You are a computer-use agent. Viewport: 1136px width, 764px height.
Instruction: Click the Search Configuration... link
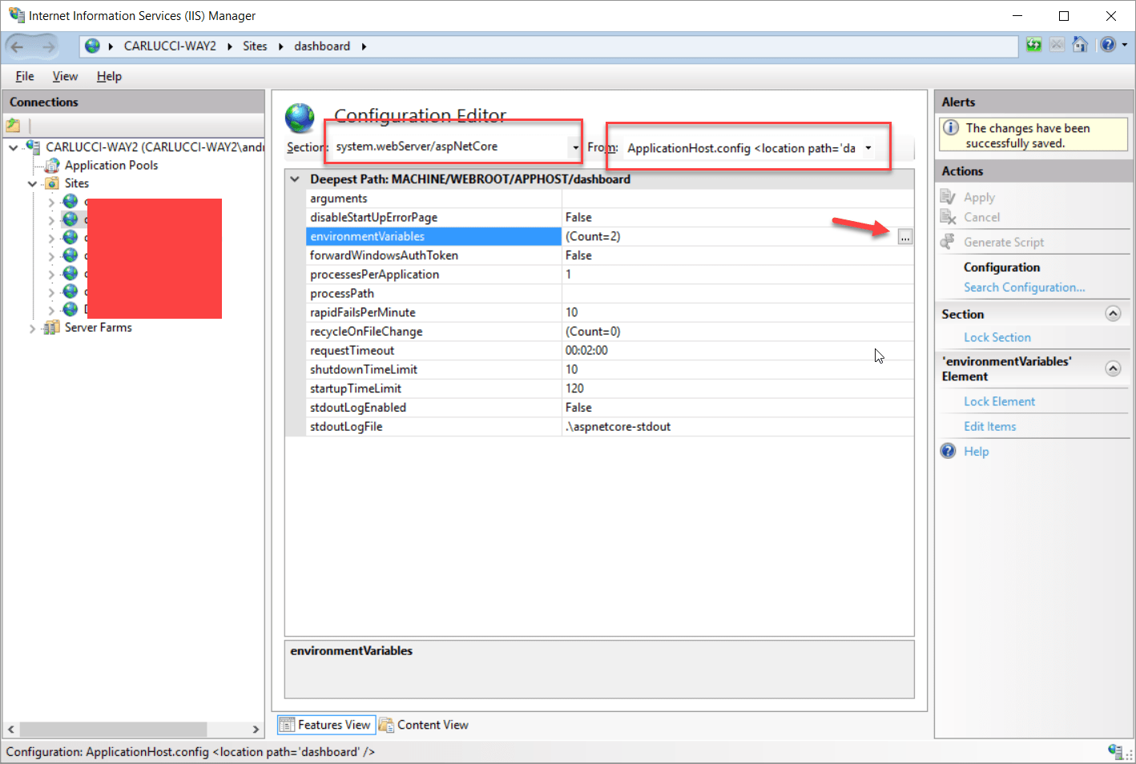1024,288
